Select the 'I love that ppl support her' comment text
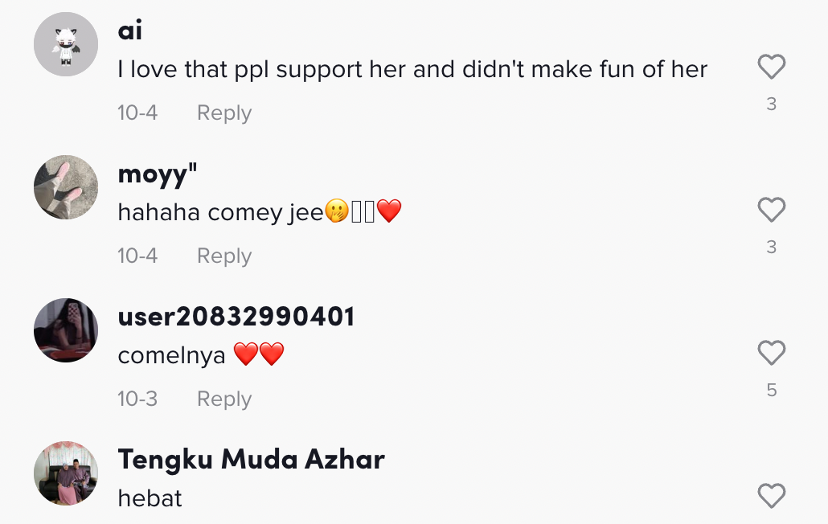This screenshot has height=524, width=828. (x=412, y=70)
